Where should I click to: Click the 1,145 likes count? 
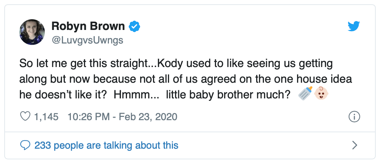(x=46, y=117)
